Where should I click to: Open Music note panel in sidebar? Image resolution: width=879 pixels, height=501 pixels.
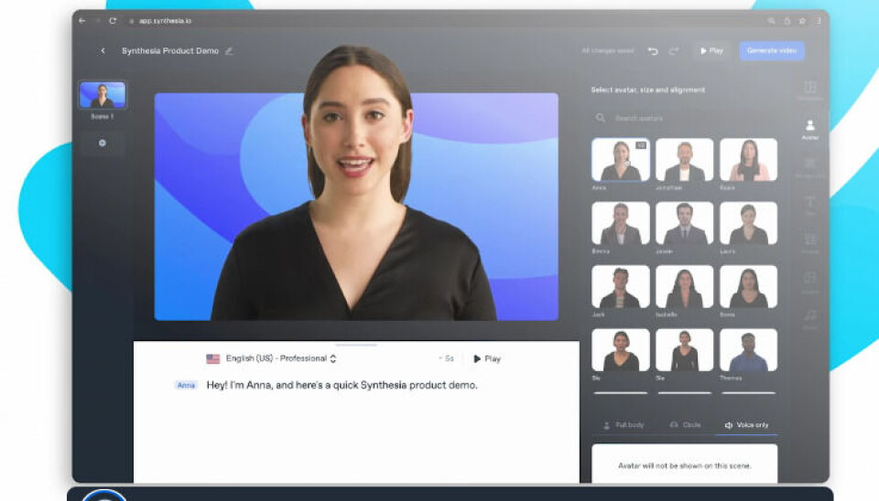tap(810, 319)
